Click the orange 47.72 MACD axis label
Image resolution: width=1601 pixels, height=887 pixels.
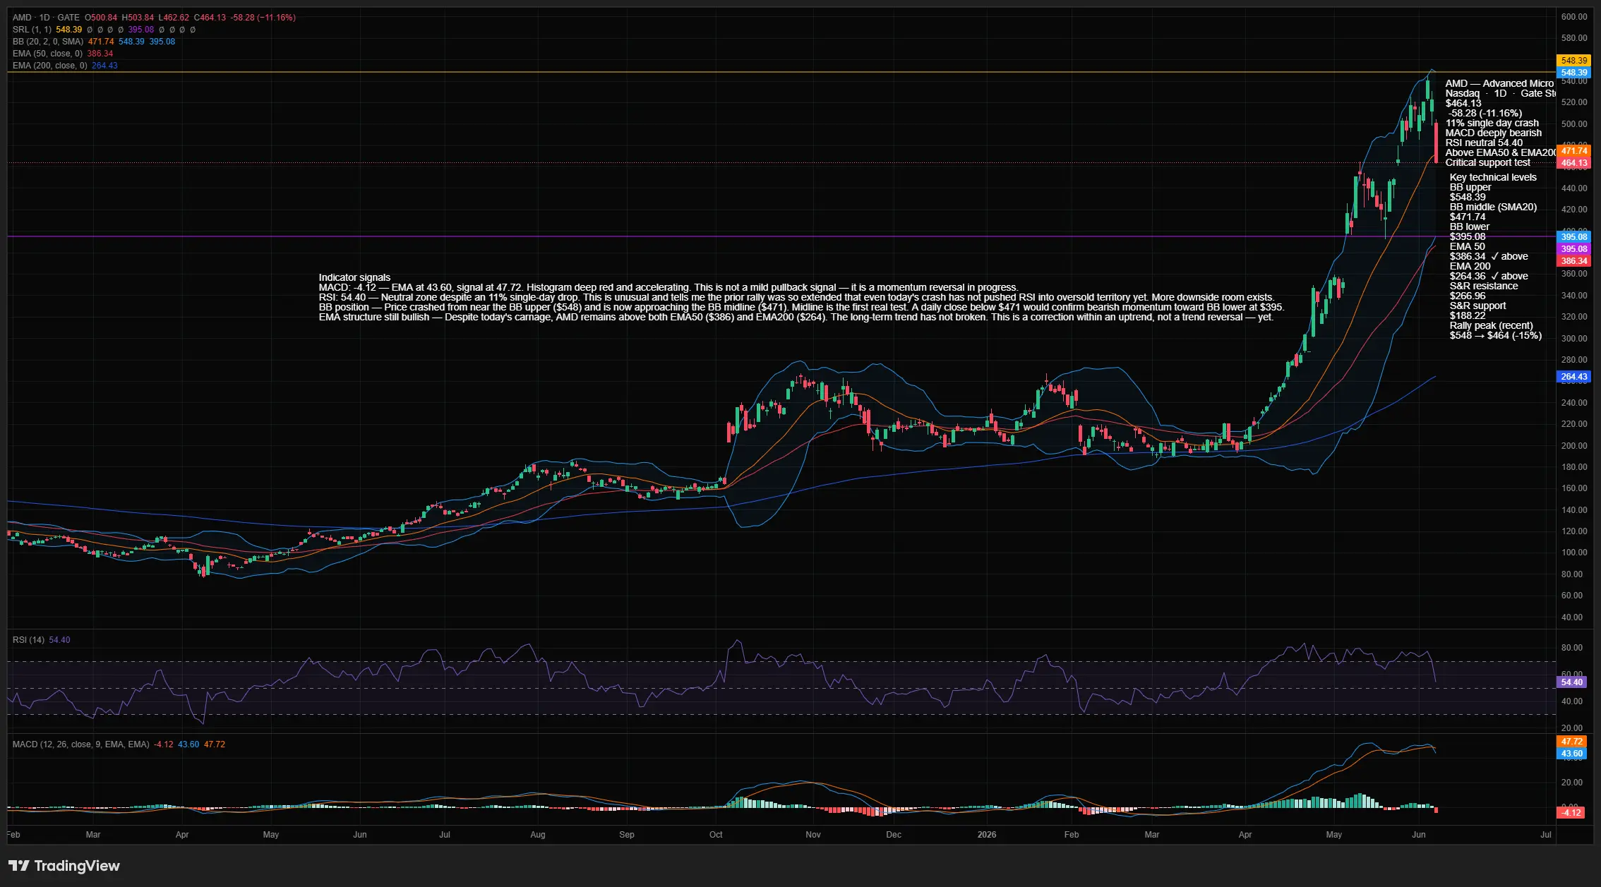click(x=1572, y=742)
